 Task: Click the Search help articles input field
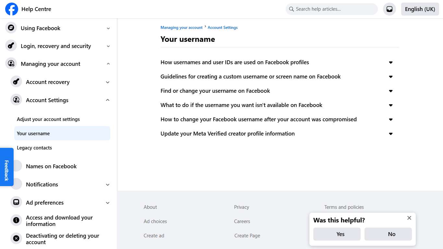click(x=331, y=9)
